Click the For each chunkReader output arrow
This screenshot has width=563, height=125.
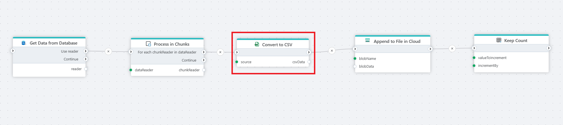204,52
